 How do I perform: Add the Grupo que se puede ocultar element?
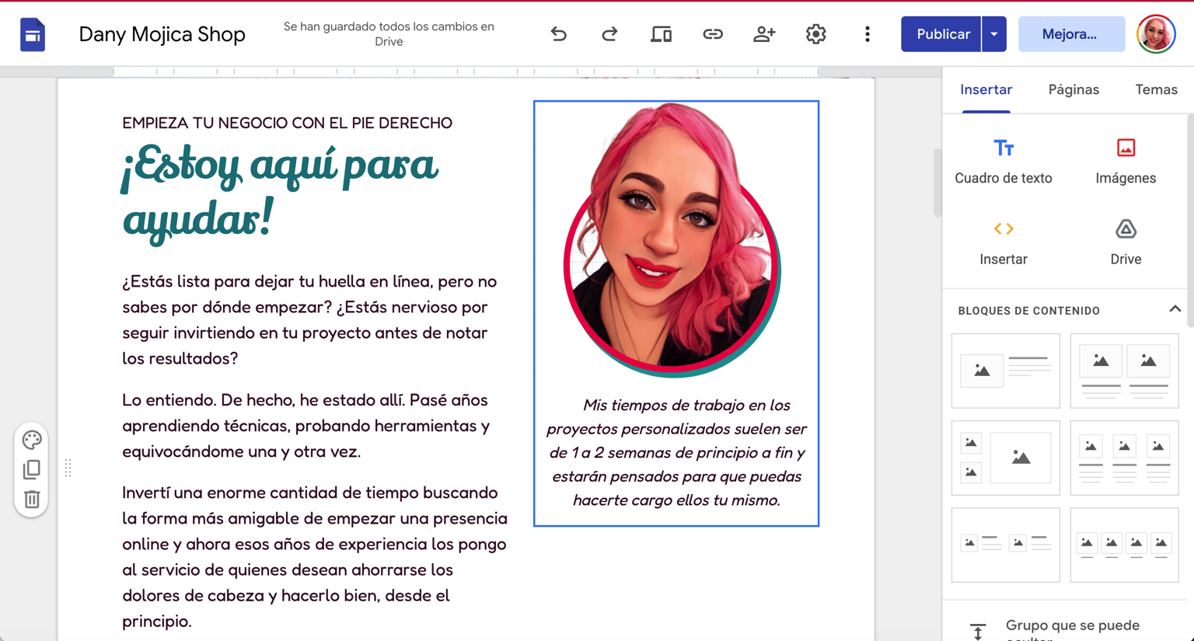pos(1065,628)
